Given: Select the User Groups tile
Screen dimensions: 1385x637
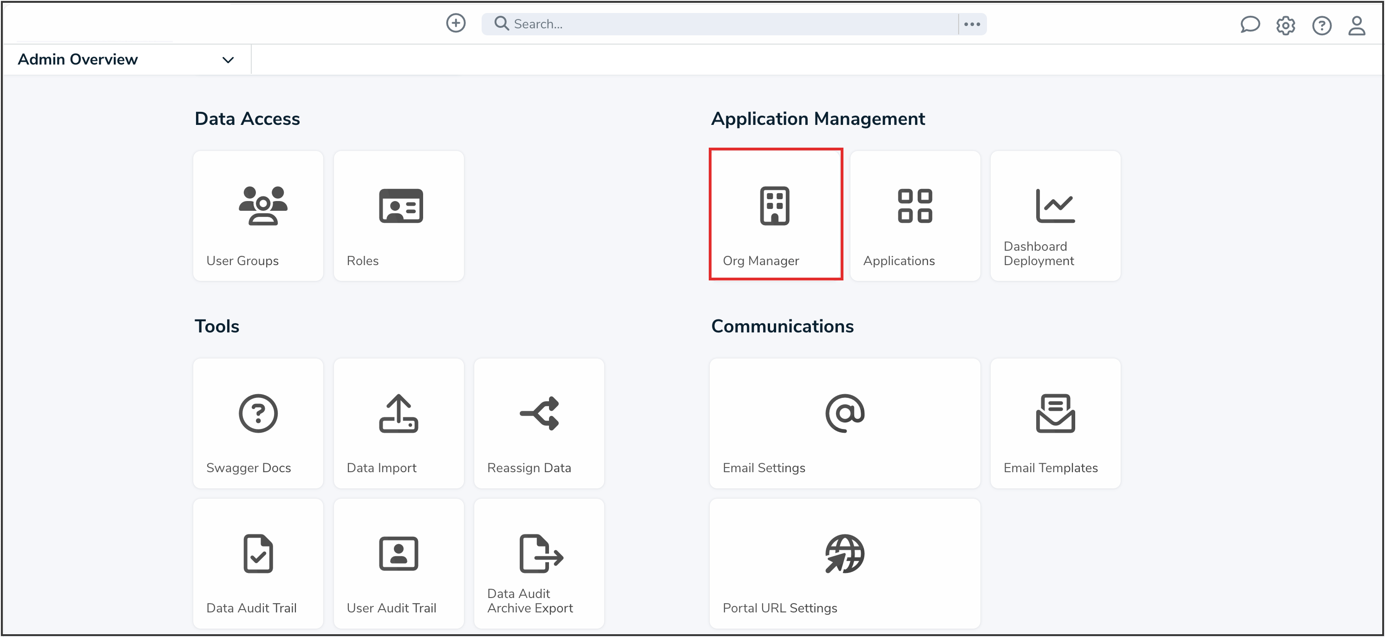Looking at the screenshot, I should click(258, 215).
